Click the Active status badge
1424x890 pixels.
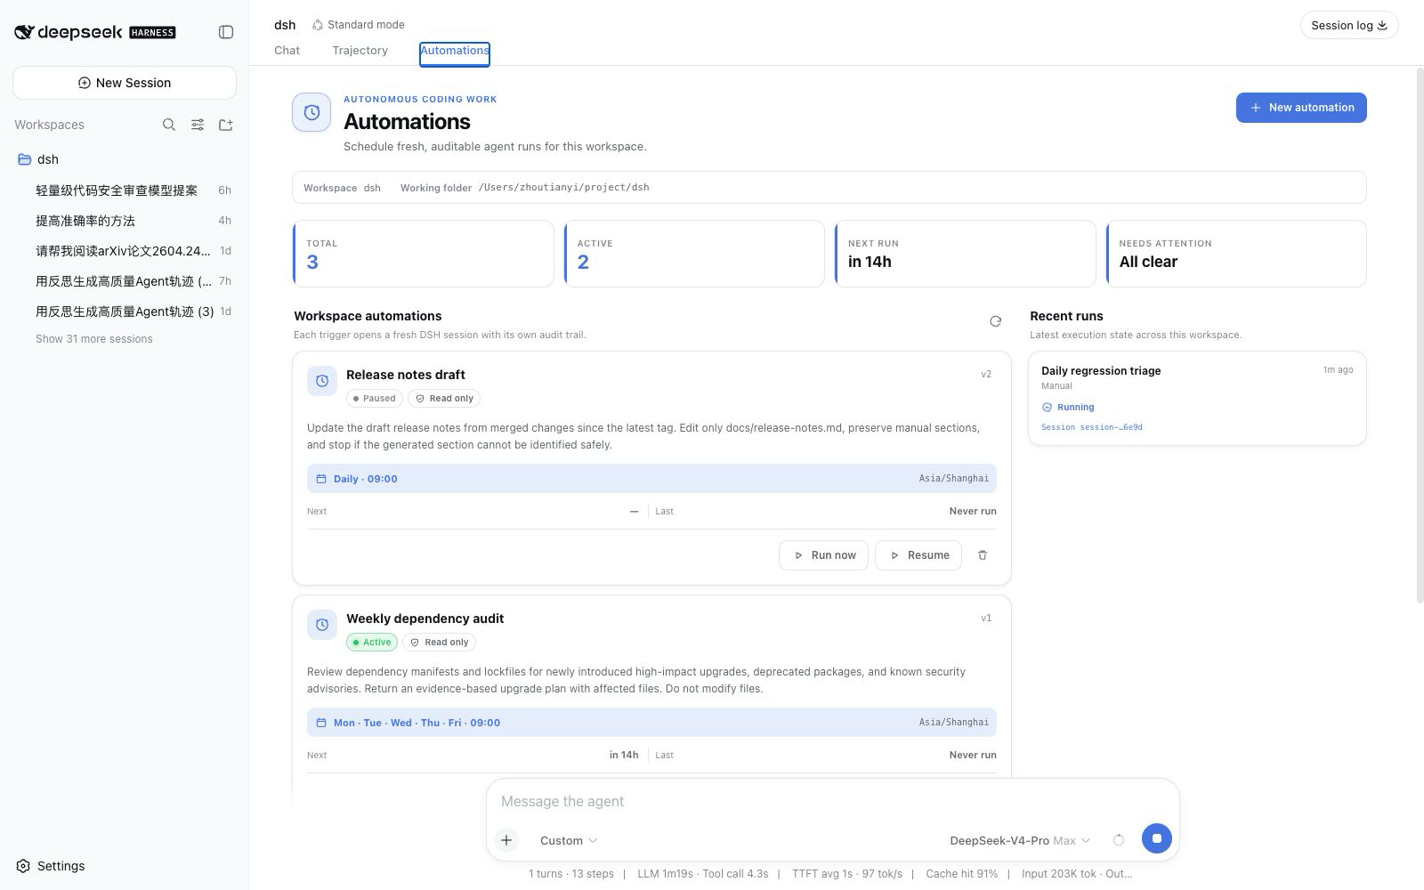372,643
